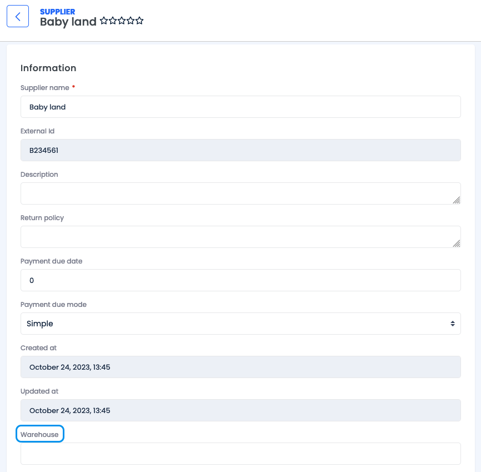The image size is (481, 472).
Task: Click the External Id field showing B234561
Action: point(240,150)
